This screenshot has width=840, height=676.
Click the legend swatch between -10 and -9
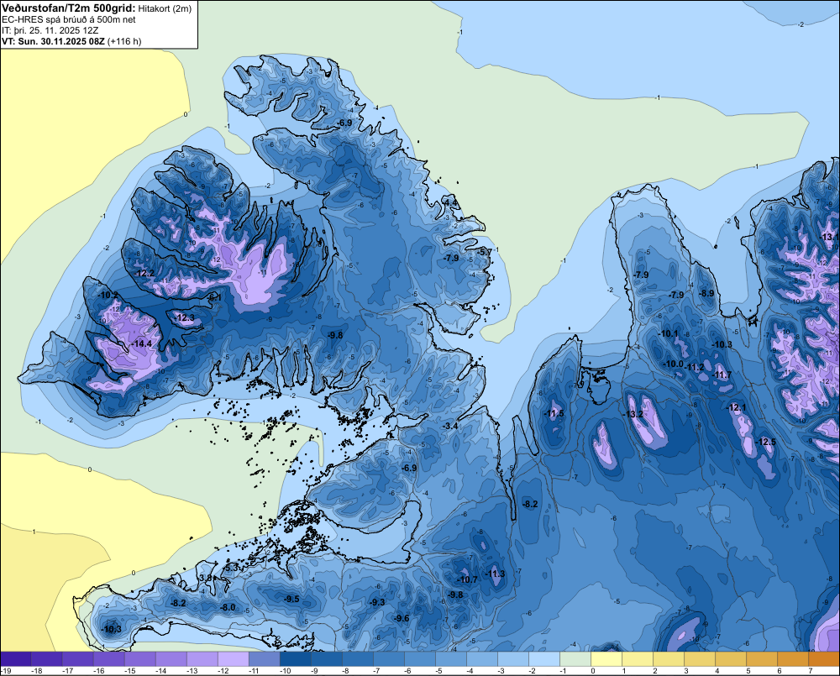[295, 658]
